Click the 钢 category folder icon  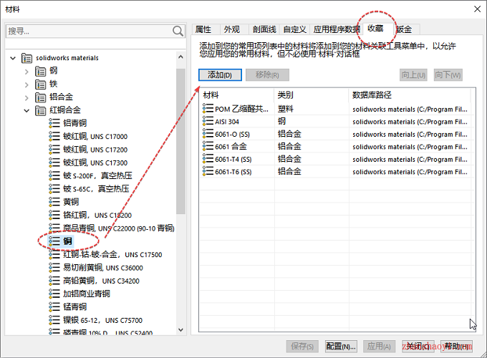40,71
